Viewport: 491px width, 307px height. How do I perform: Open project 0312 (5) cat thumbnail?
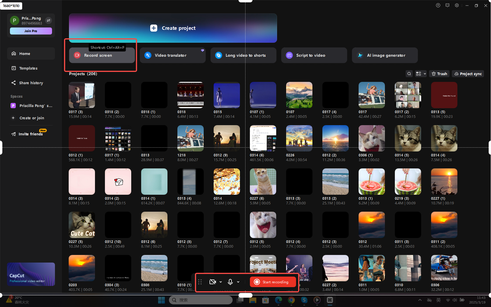coord(263,225)
